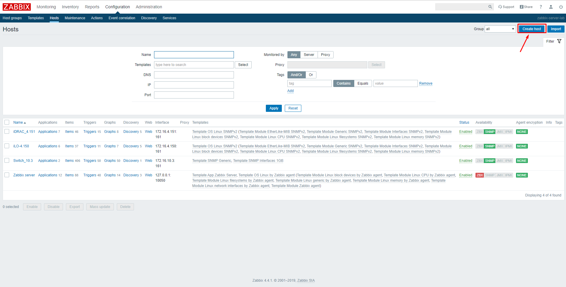
Task: Sort hosts by Status column
Action: point(464,122)
